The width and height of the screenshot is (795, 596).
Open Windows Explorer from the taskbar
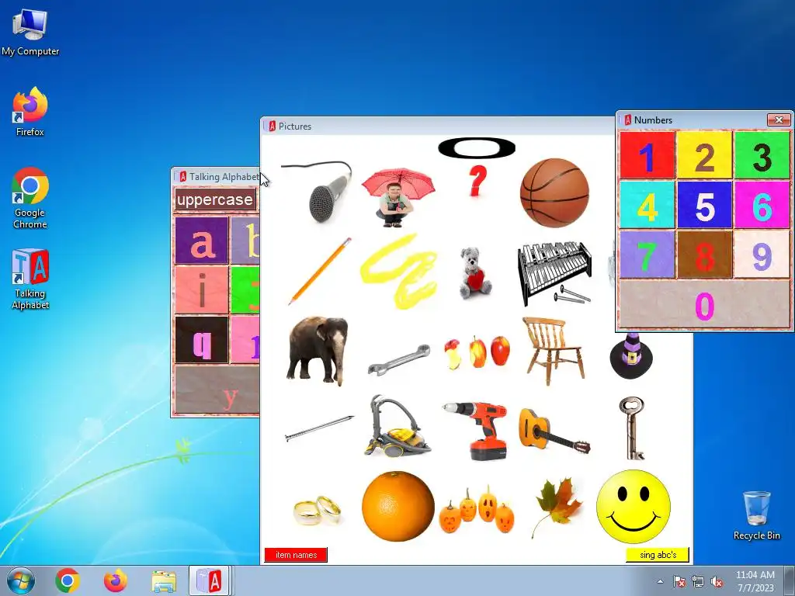(164, 580)
